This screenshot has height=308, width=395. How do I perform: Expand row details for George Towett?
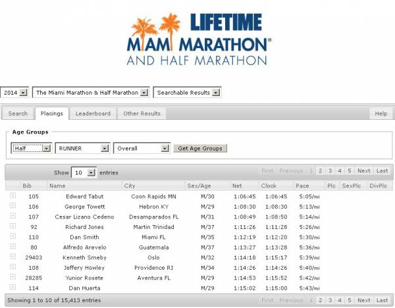tap(13, 205)
